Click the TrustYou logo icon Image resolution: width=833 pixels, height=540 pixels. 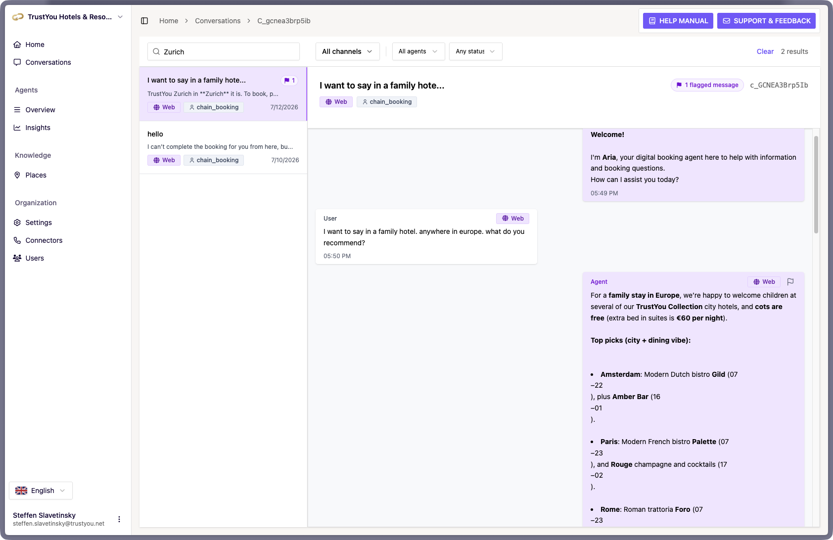18,17
